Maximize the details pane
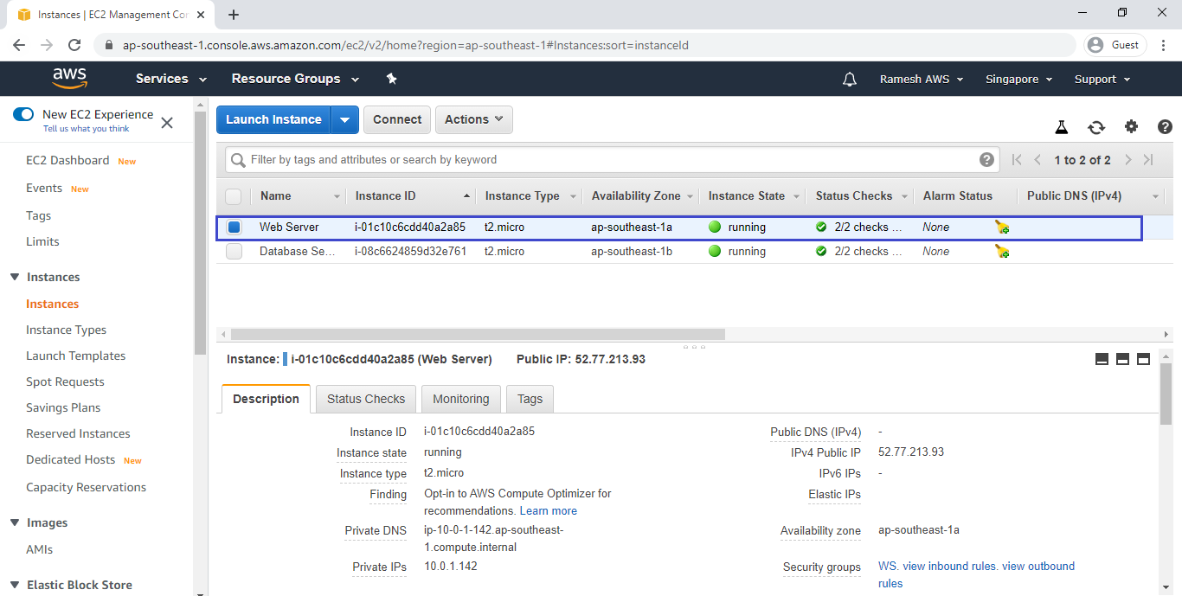The width and height of the screenshot is (1182, 596). coord(1143,359)
